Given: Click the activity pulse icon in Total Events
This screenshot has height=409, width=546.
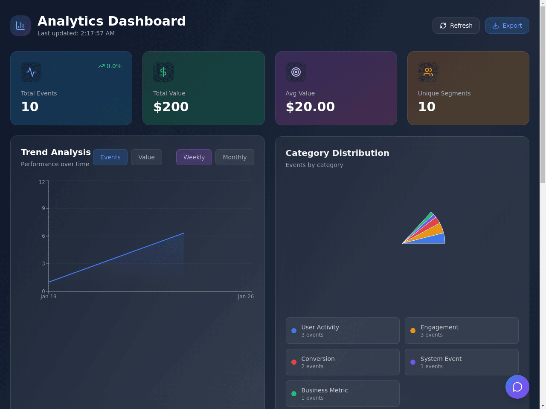Looking at the screenshot, I should 31,72.
